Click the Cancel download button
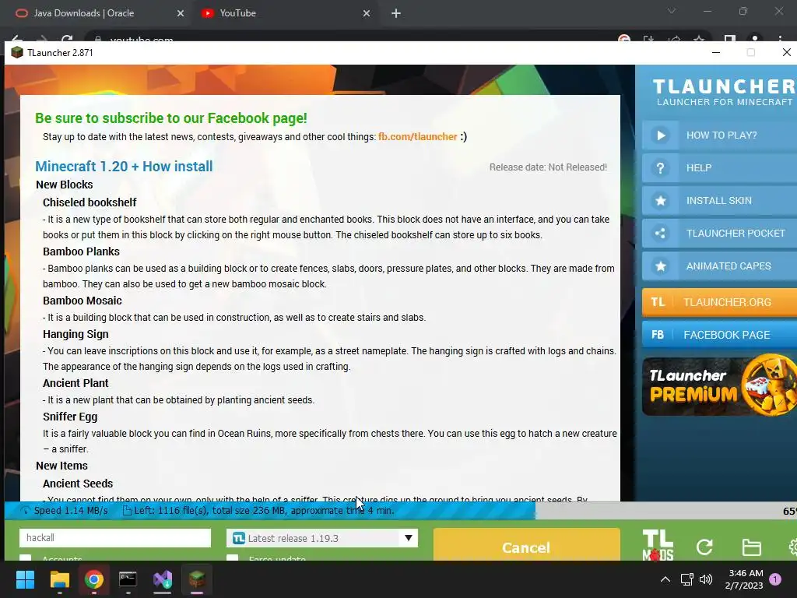Image resolution: width=797 pixels, height=598 pixels. tap(526, 544)
